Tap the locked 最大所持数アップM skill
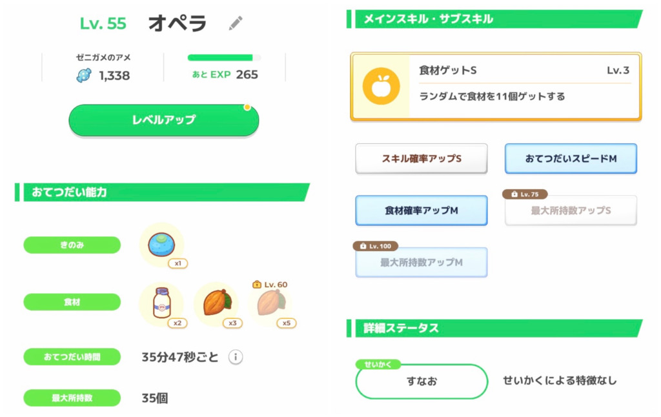 coord(421,263)
